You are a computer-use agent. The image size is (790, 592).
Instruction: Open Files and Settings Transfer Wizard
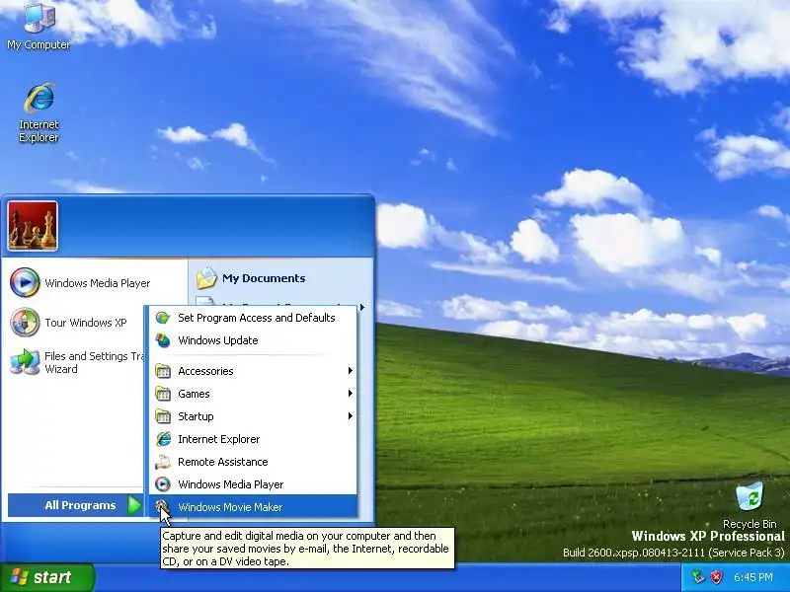[76, 362]
